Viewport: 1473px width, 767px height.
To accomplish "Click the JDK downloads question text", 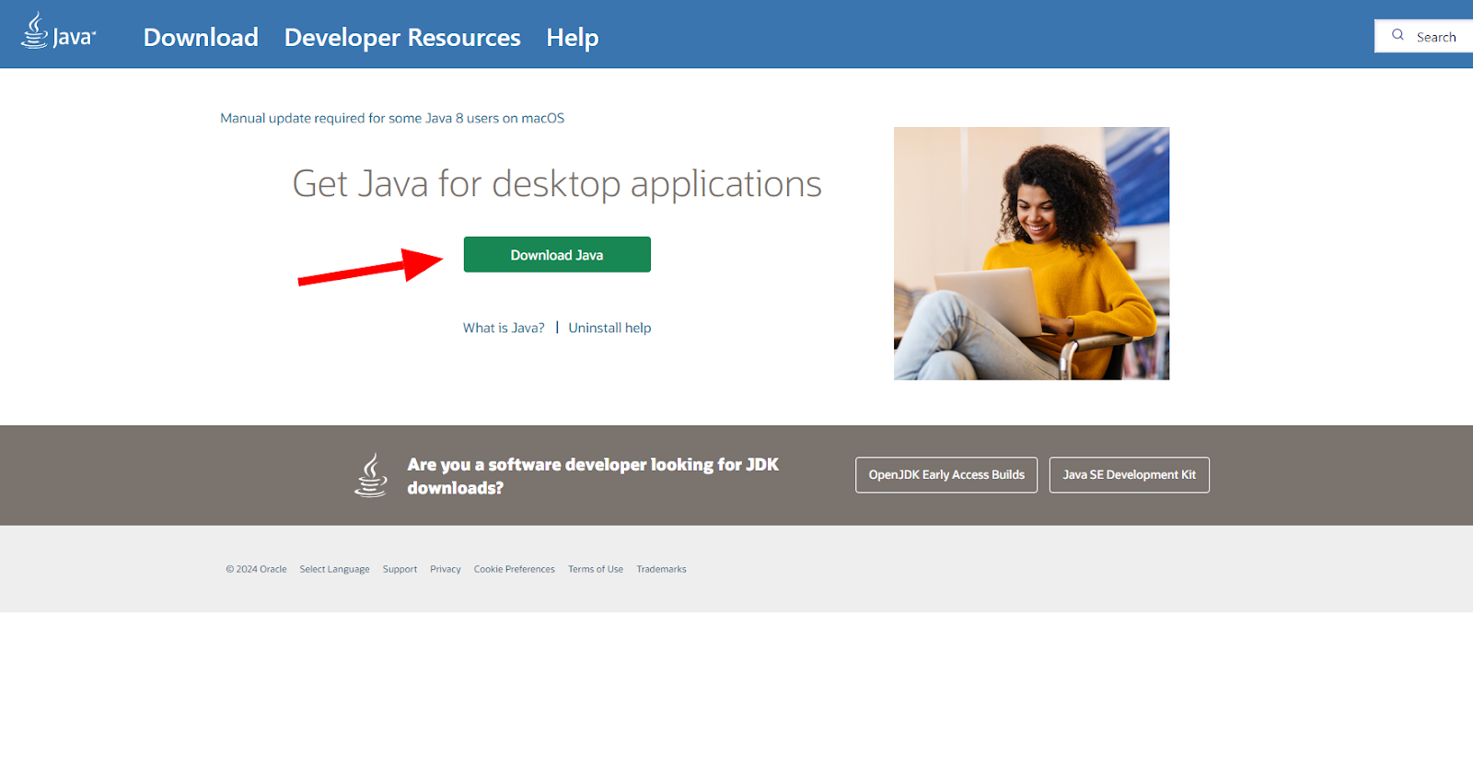I will (593, 476).
